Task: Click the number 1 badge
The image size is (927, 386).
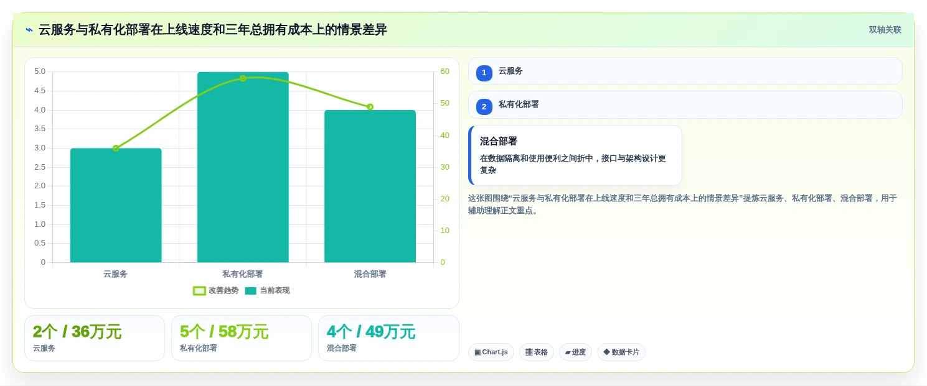Action: coord(484,73)
